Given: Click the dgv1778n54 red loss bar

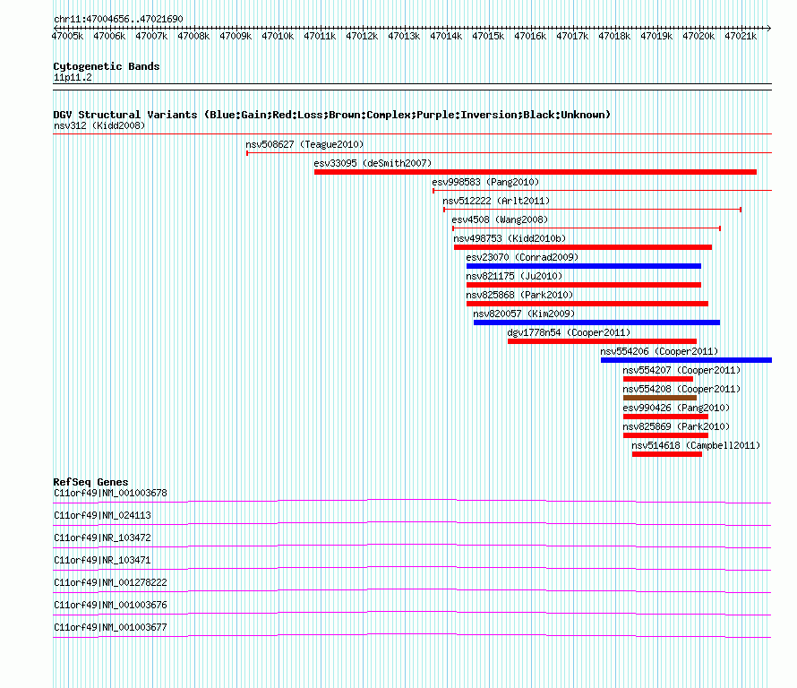Looking at the screenshot, I should coord(602,341).
